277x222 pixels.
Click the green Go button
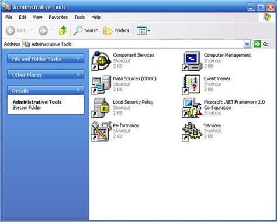tap(261, 44)
